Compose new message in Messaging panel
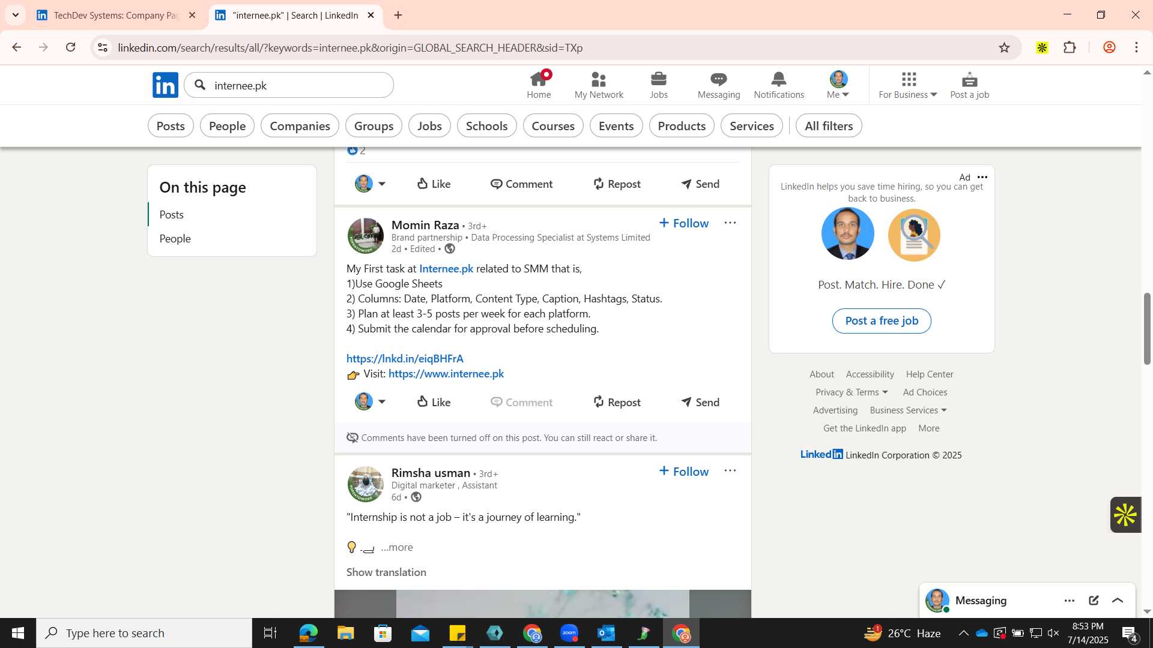Viewport: 1153px width, 648px height. coord(1094,601)
